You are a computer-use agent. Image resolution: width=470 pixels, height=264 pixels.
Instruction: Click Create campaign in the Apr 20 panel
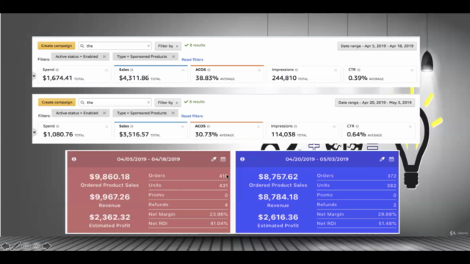click(x=57, y=103)
